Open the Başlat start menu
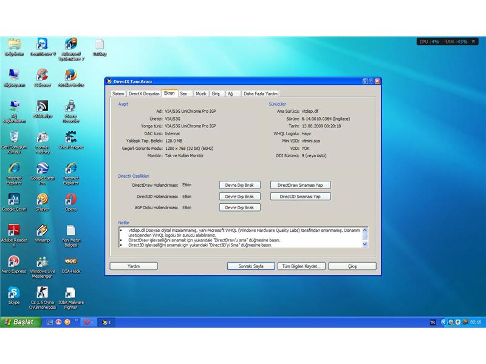 pyautogui.click(x=21, y=322)
